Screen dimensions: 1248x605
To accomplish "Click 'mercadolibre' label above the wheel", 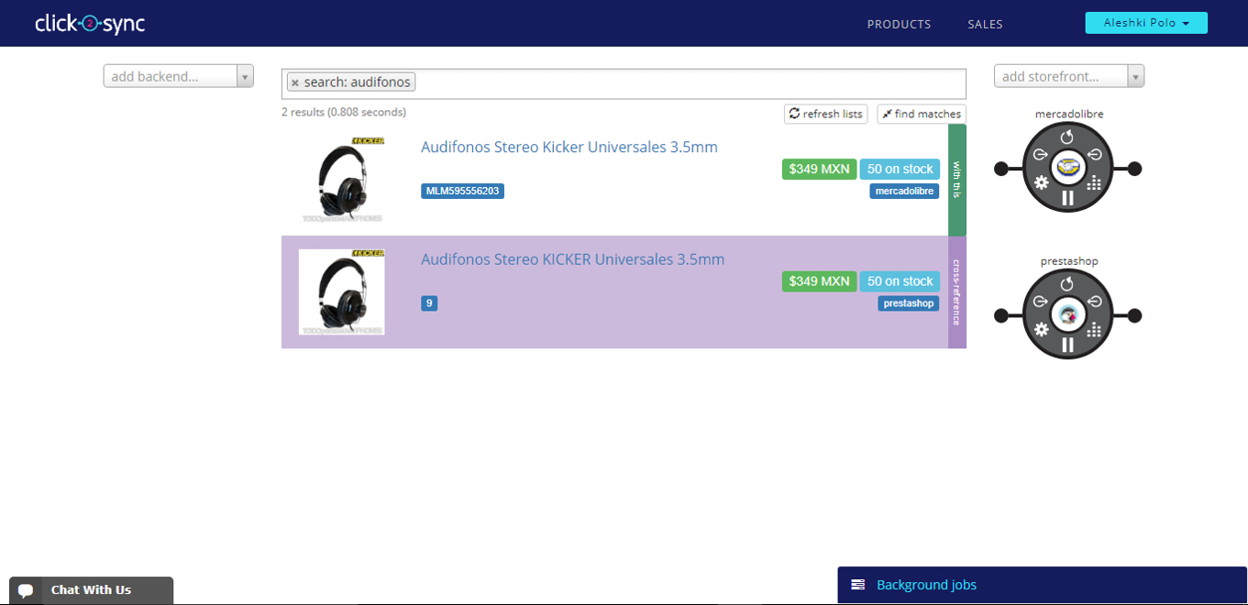I will coord(1068,115).
